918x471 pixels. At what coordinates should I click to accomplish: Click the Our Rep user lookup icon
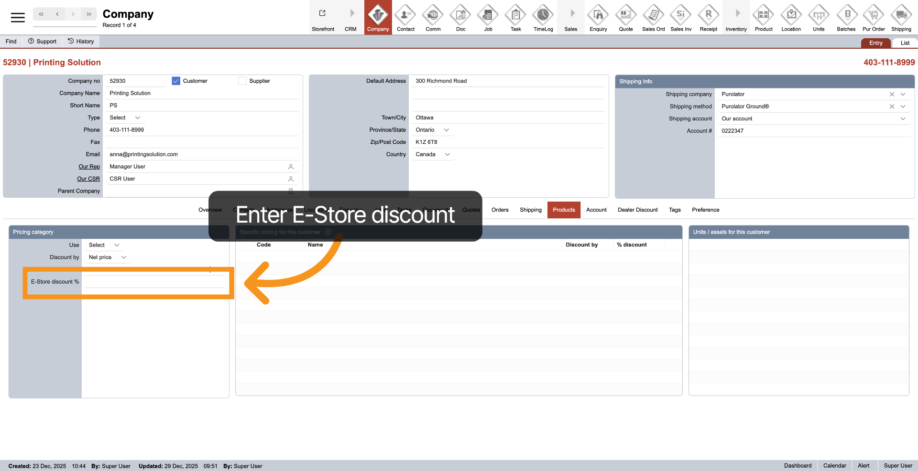pos(291,167)
